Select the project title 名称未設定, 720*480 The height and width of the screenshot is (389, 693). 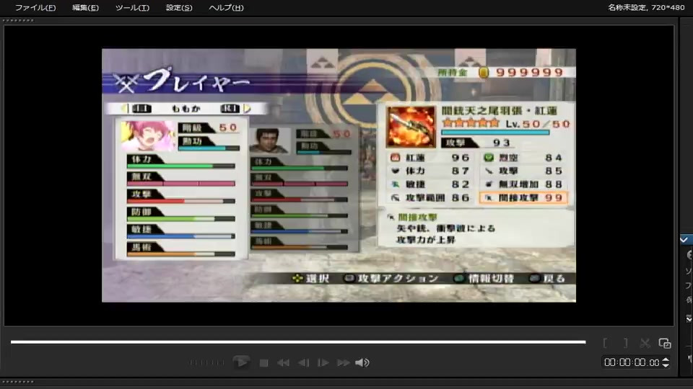pyautogui.click(x=646, y=7)
